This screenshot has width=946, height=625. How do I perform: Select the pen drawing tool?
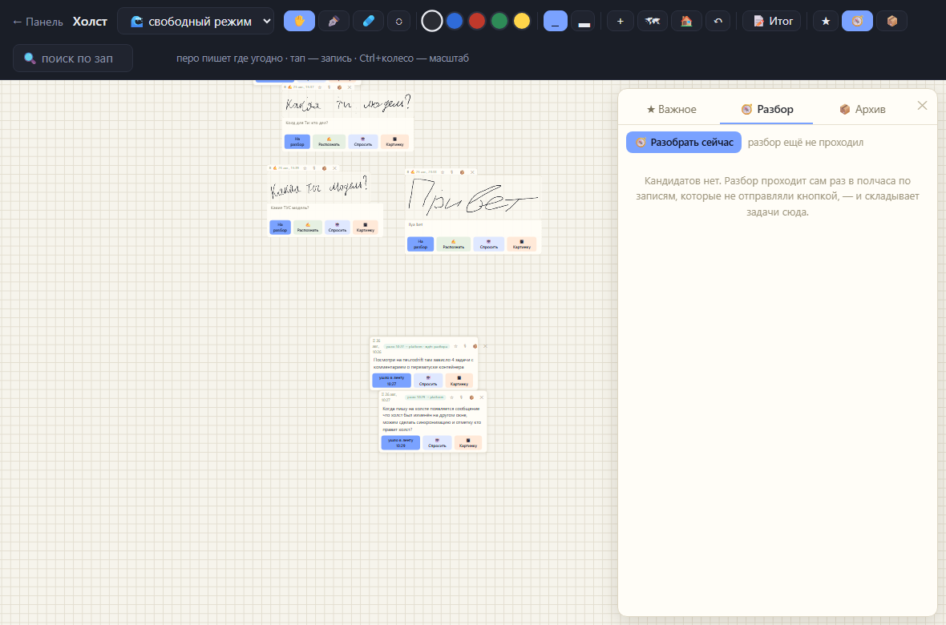click(x=334, y=21)
